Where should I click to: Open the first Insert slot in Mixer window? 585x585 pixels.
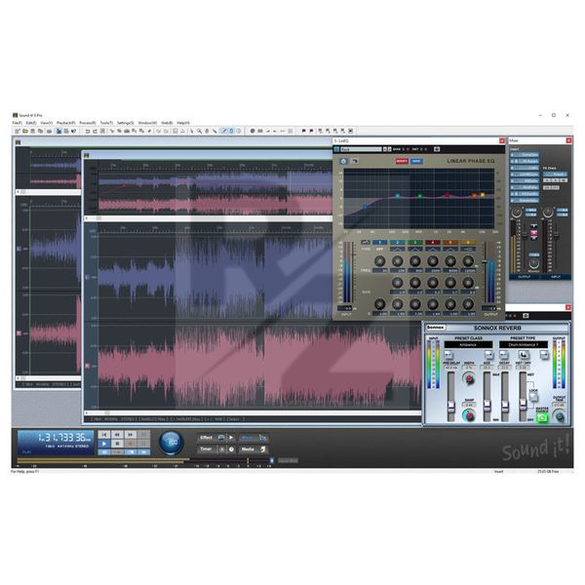(x=525, y=154)
